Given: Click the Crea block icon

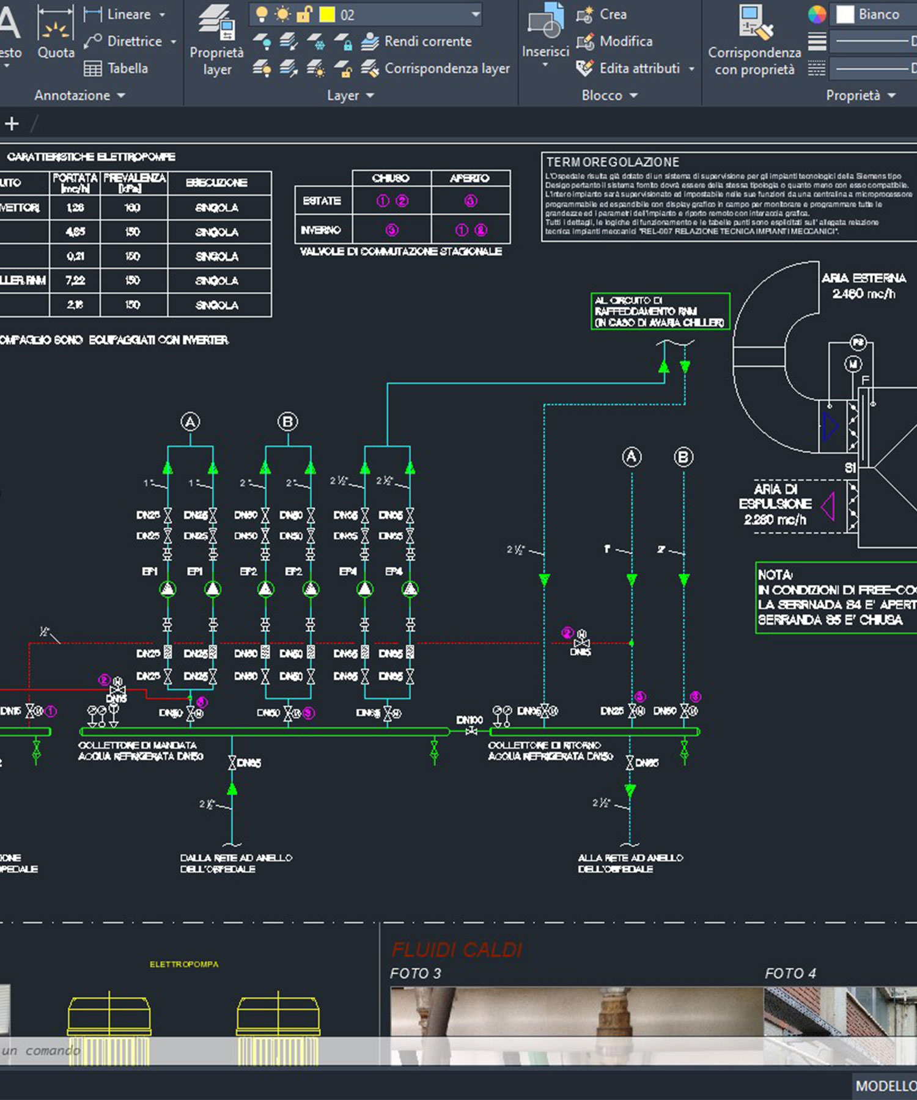Looking at the screenshot, I should click(x=585, y=15).
